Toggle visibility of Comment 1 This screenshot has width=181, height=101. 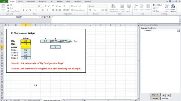(x=178, y=31)
